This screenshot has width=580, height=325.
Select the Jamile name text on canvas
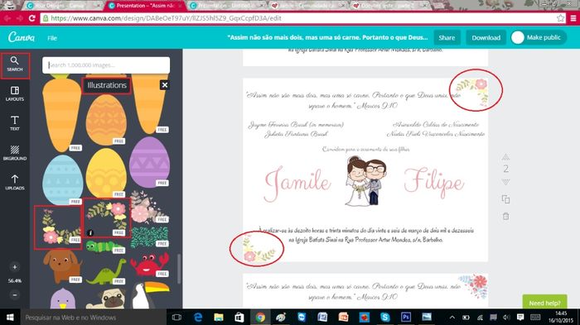tap(297, 184)
